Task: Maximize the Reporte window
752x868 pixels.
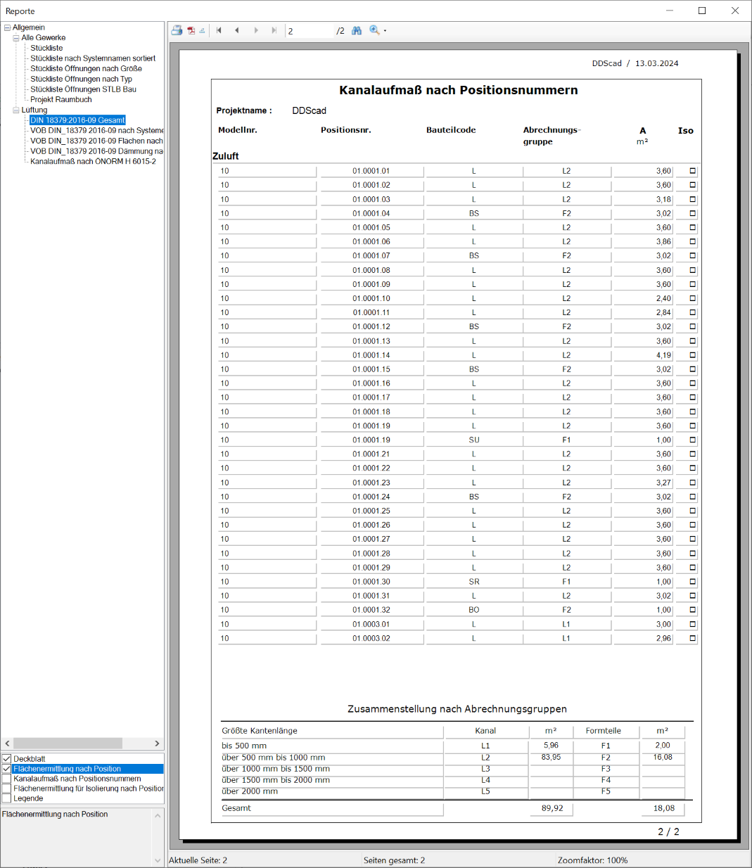Action: pyautogui.click(x=702, y=11)
